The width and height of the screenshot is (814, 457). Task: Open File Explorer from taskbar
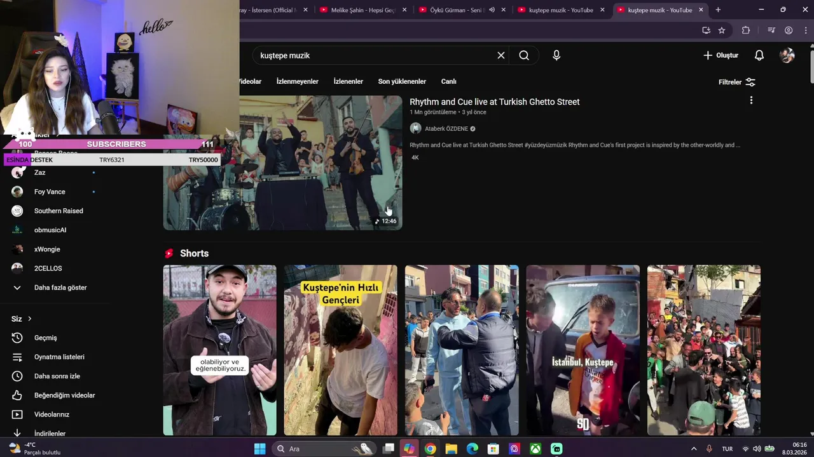tap(451, 449)
